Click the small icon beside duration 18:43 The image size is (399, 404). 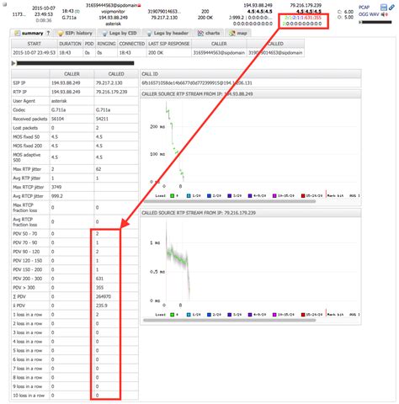(x=77, y=12)
